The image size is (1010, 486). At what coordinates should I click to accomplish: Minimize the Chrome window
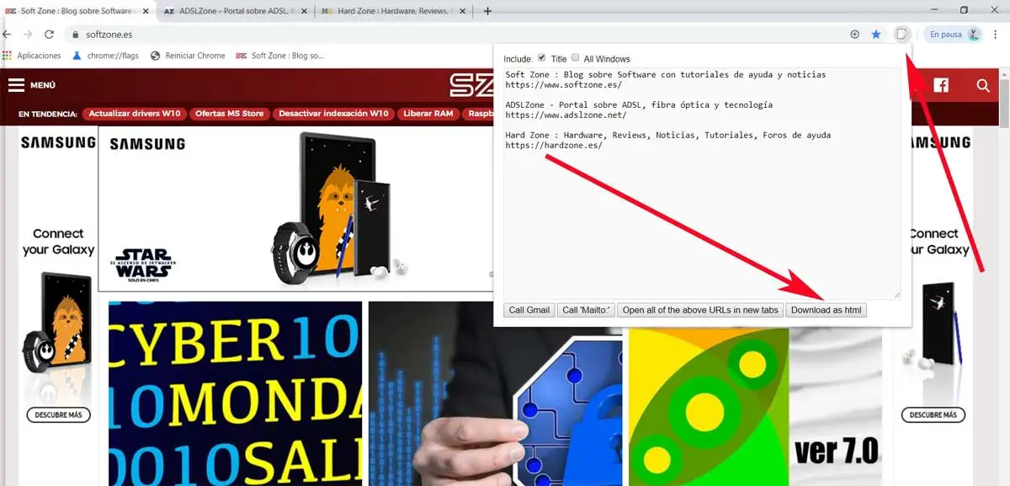point(933,10)
